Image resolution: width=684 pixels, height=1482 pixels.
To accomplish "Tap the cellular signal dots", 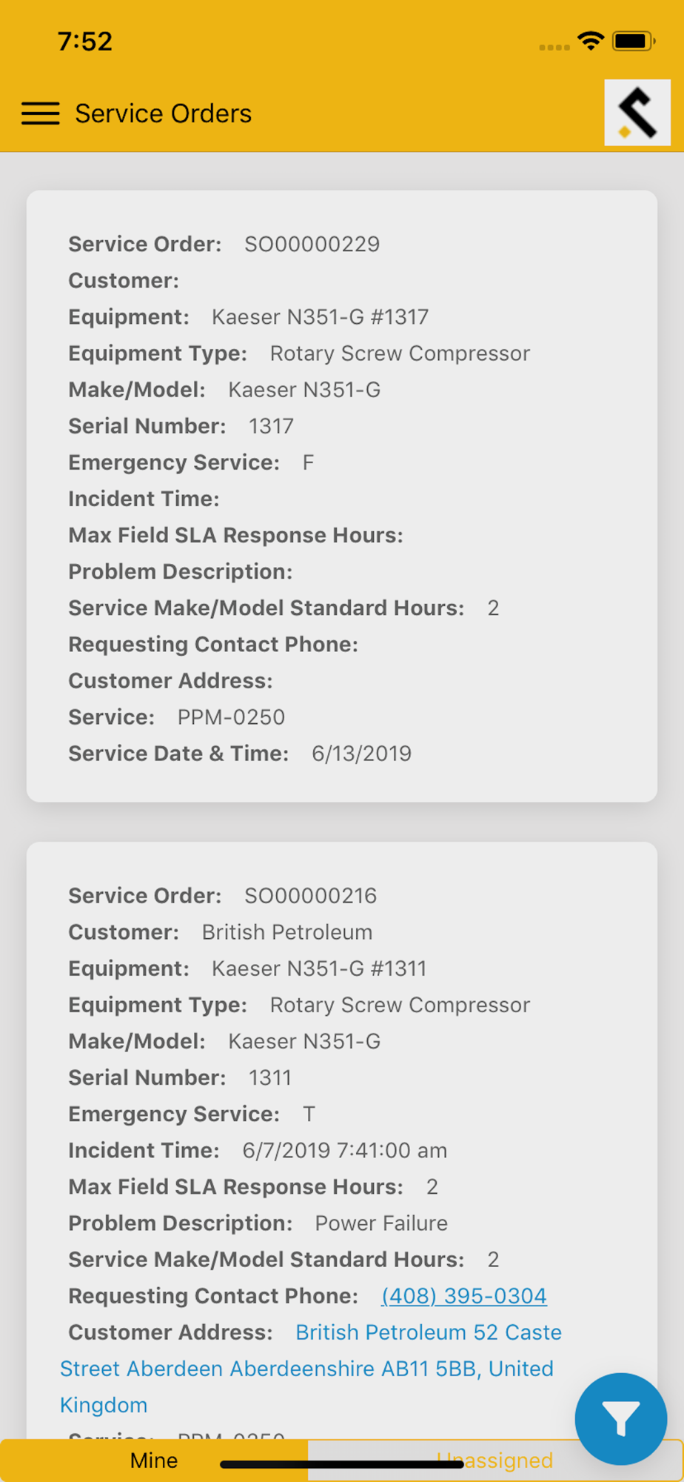I will [x=554, y=47].
